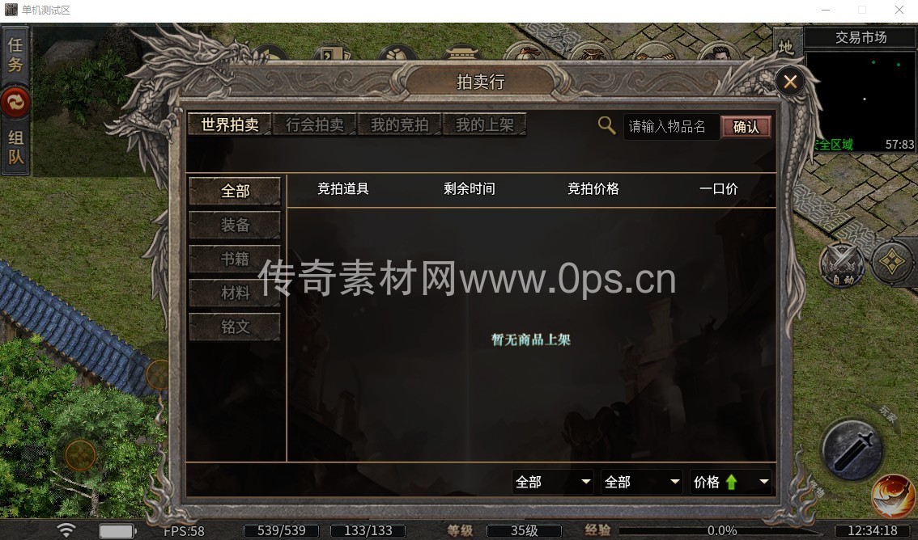This screenshot has width=918, height=540.
Task: Focus the 请输入物品名 search field
Action: pyautogui.click(x=671, y=126)
